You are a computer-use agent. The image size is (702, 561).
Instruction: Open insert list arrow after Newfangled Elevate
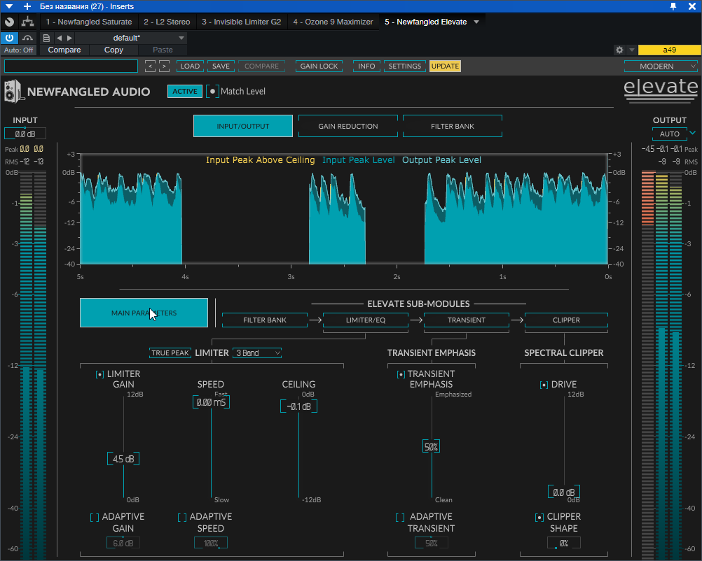coord(476,22)
